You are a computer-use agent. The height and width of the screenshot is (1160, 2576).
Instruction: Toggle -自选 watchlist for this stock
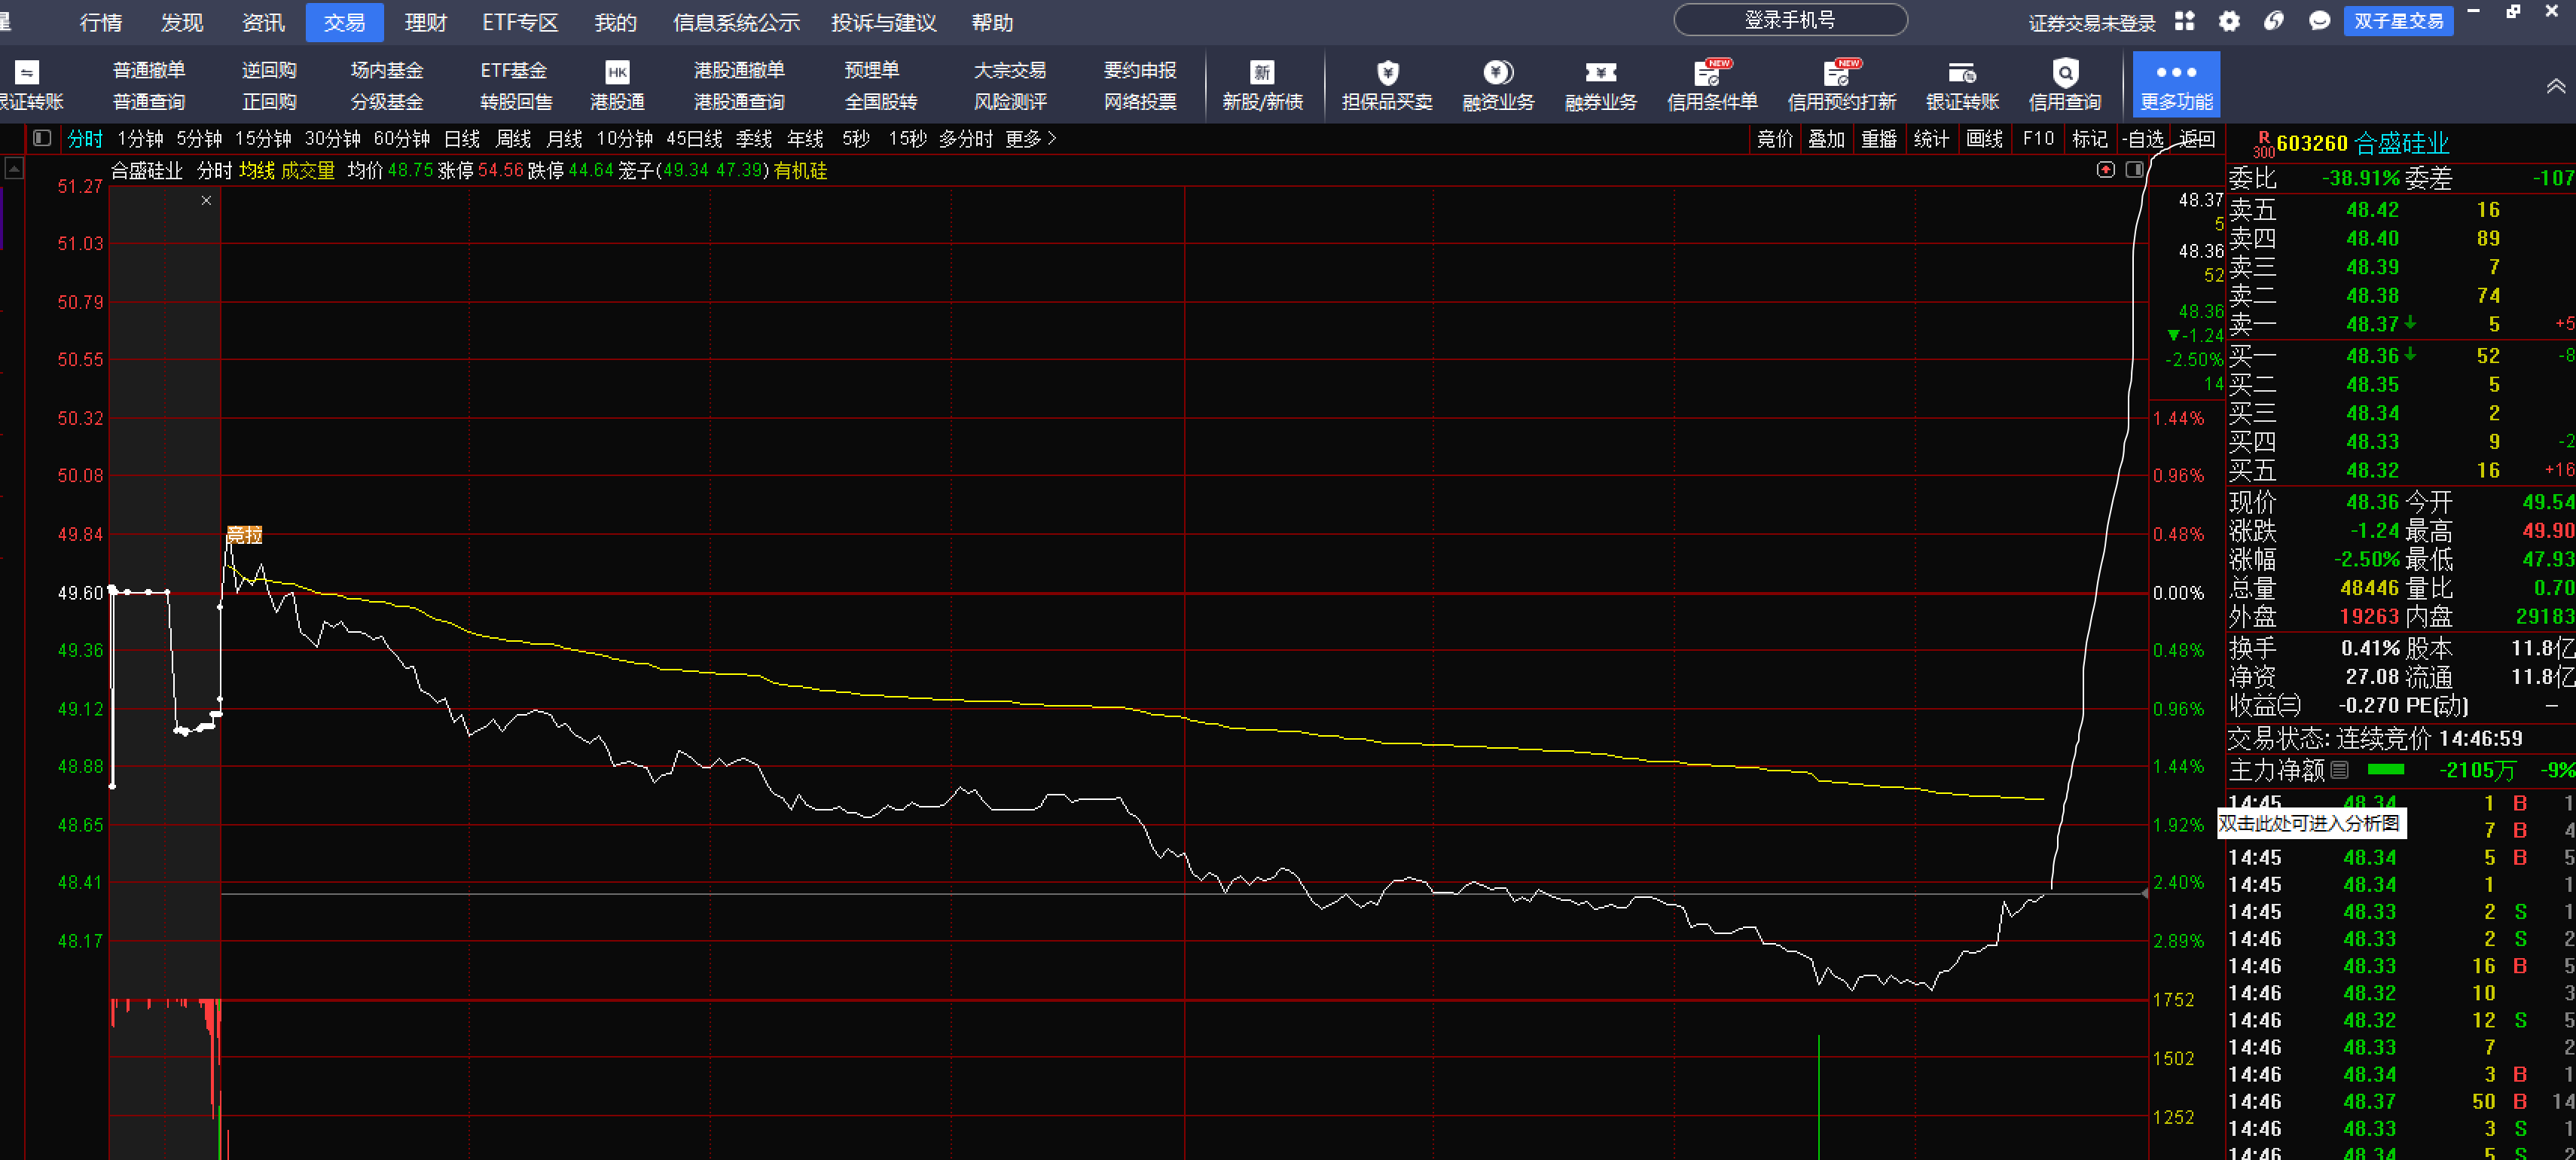point(2144,139)
